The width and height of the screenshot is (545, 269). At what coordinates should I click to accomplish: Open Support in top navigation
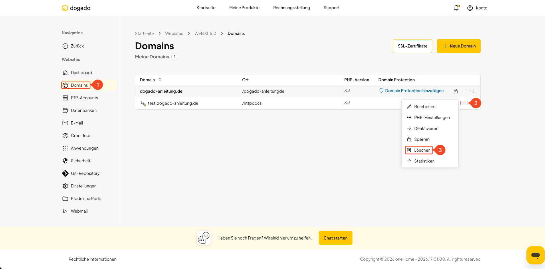tap(332, 8)
